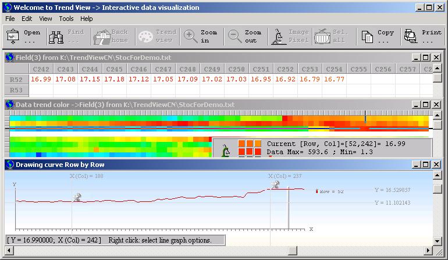Click the Zoom in magnifier icon
The height and width of the screenshot is (260, 448).
click(x=190, y=36)
